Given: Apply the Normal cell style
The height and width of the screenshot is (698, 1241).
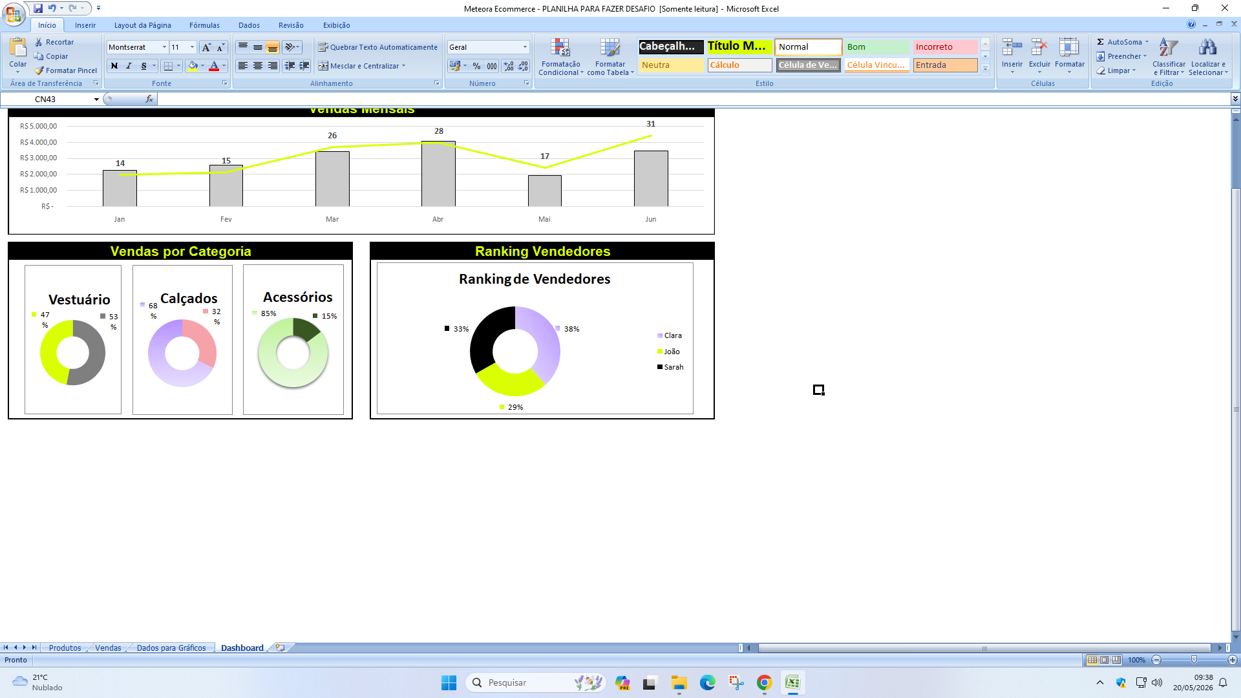Looking at the screenshot, I should (x=808, y=47).
